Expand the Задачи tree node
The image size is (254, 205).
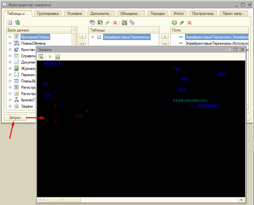10,106
